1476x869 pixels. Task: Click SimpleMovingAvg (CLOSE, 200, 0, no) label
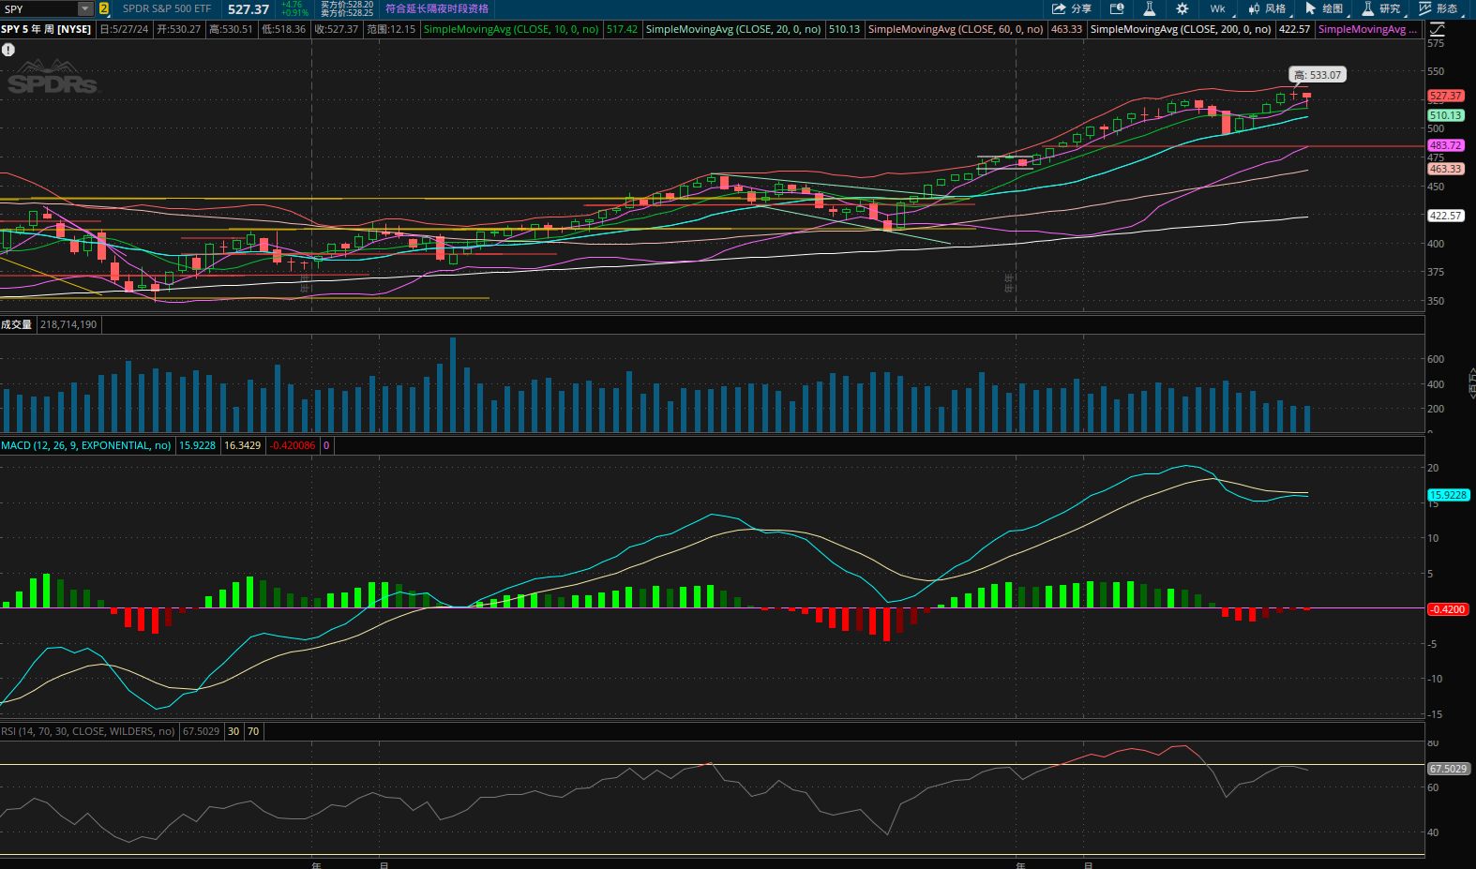pyautogui.click(x=1181, y=29)
